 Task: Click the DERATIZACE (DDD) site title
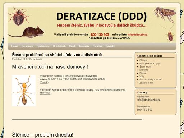[101, 16]
